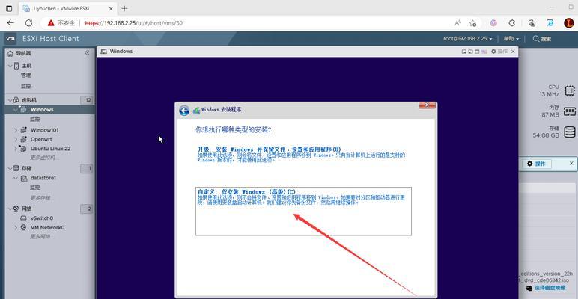Collapse the 虚拟机 tree section
The width and height of the screenshot is (578, 299).
(10, 99)
